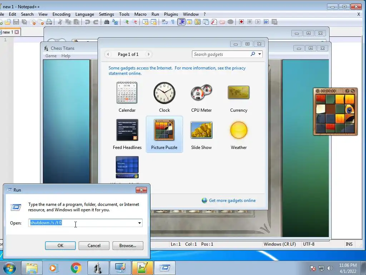Click the Start Recording macro icon
Viewport: 366px width, 275px height.
[241, 22]
